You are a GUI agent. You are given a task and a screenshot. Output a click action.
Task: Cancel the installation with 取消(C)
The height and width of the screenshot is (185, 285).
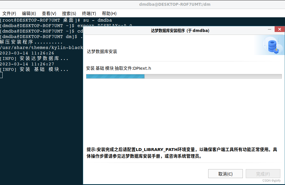pyautogui.click(x=226, y=174)
